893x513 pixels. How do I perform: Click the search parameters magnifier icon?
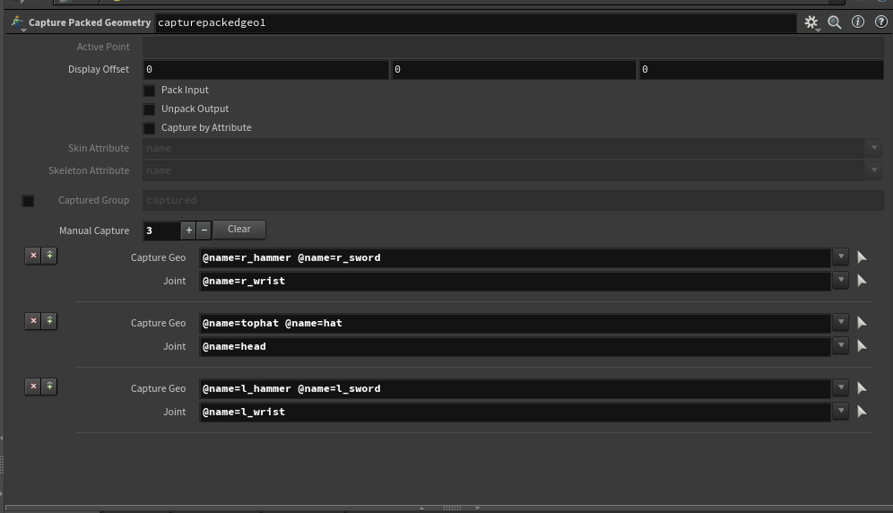835,22
